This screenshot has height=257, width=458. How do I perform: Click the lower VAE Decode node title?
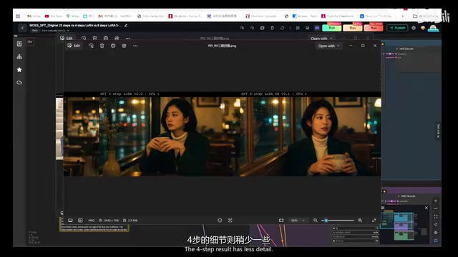click(408, 196)
